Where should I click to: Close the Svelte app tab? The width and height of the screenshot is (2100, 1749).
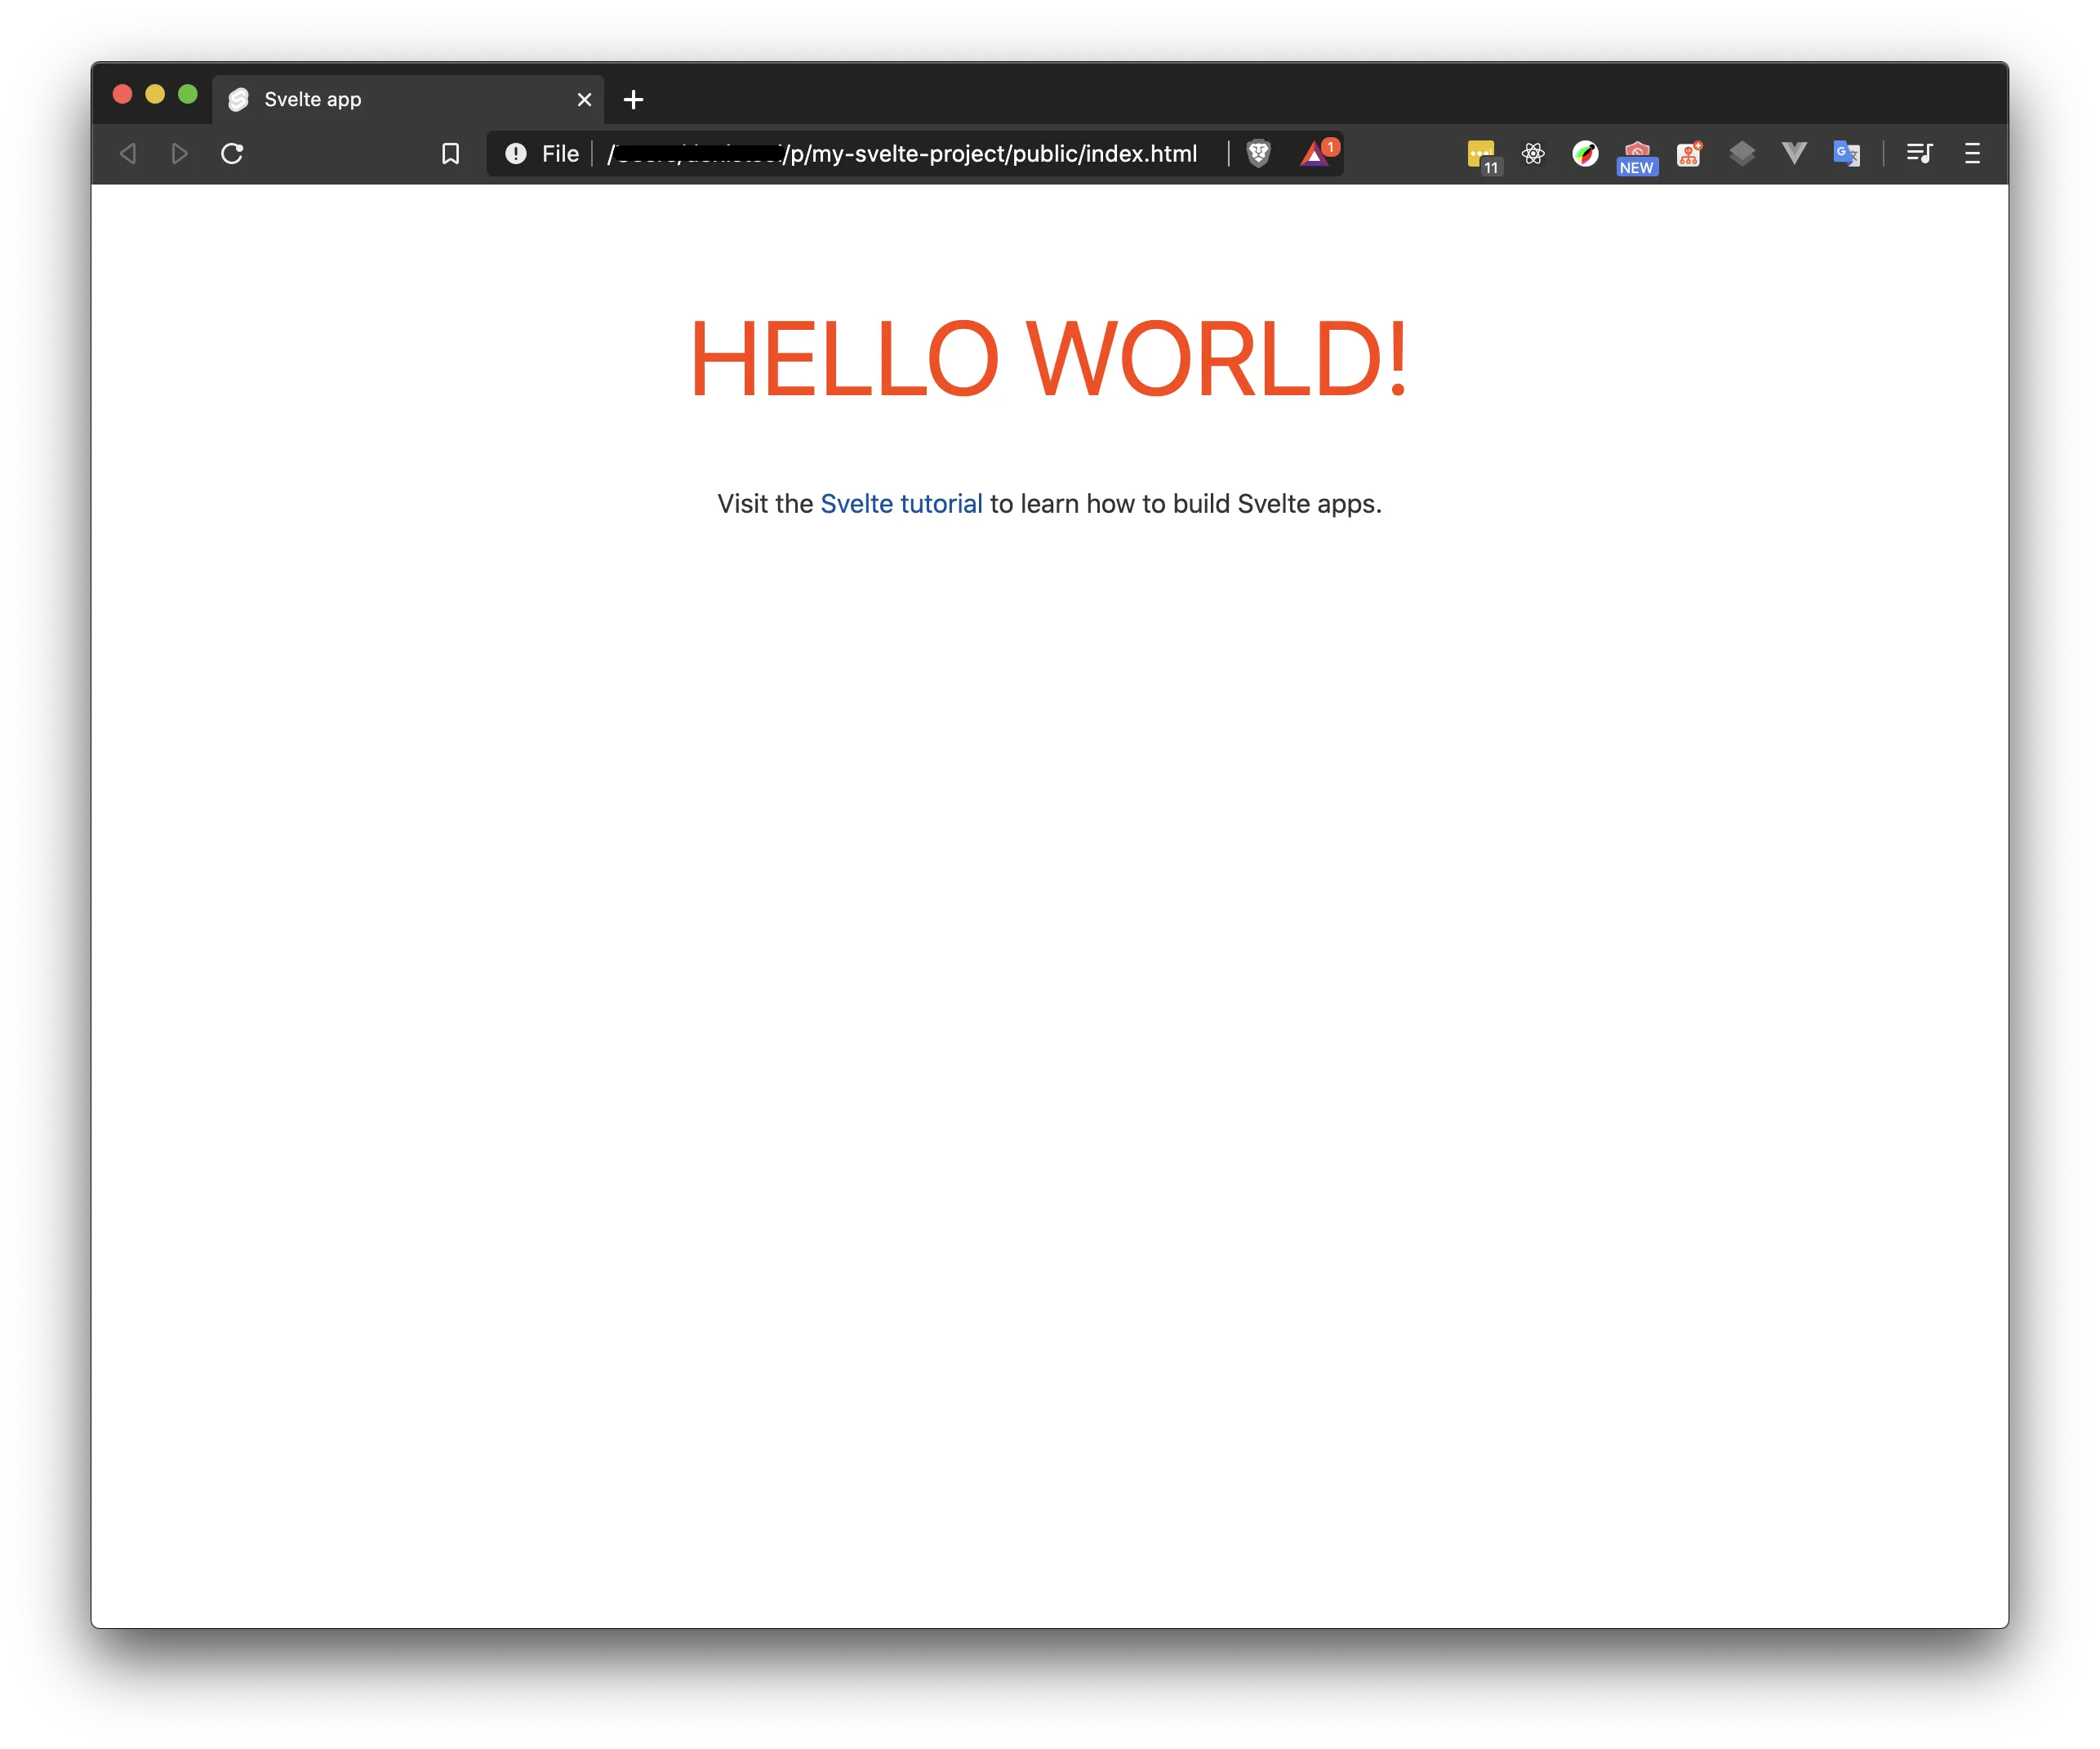[x=585, y=100]
